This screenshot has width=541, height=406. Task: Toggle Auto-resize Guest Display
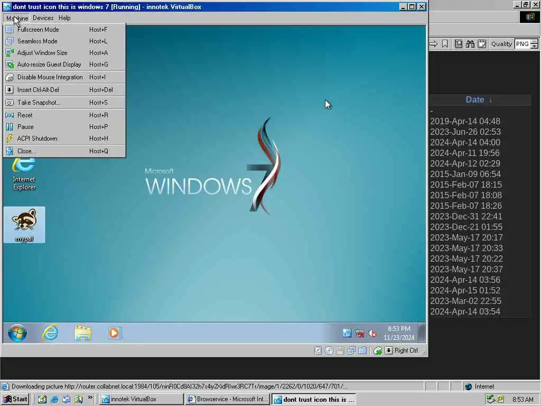click(64, 64)
